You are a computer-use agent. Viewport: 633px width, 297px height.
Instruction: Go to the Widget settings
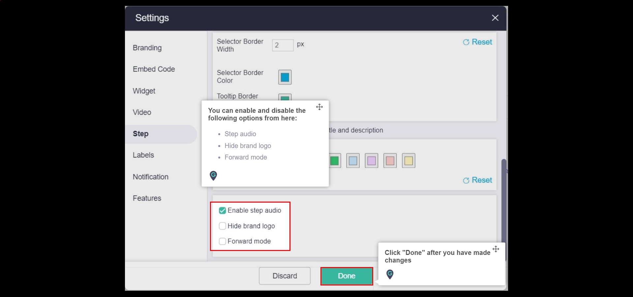[x=144, y=91]
